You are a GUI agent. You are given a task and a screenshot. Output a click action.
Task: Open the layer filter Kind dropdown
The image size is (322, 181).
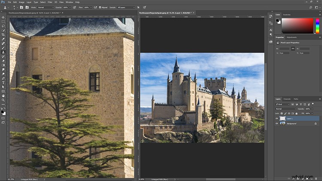tap(283, 104)
